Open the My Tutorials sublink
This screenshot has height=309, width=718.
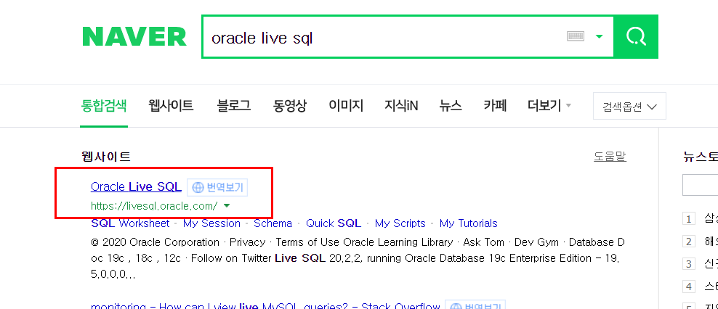[469, 223]
